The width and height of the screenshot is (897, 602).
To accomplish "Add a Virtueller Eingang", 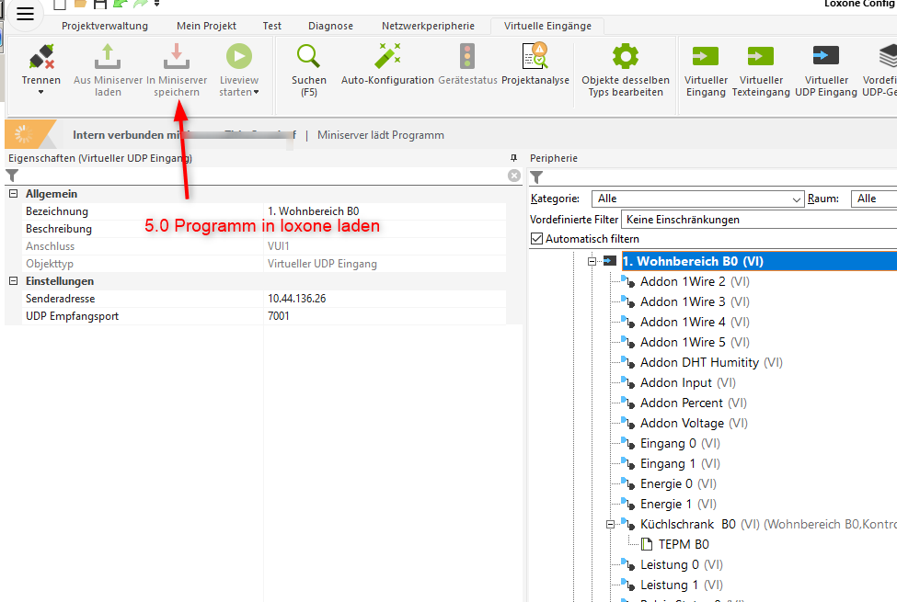I will (x=706, y=57).
